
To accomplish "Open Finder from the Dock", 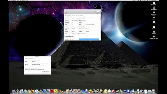I will 14,91.
